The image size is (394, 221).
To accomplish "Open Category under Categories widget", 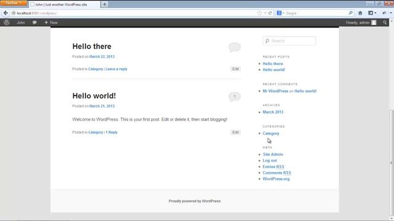I will 271,133.
